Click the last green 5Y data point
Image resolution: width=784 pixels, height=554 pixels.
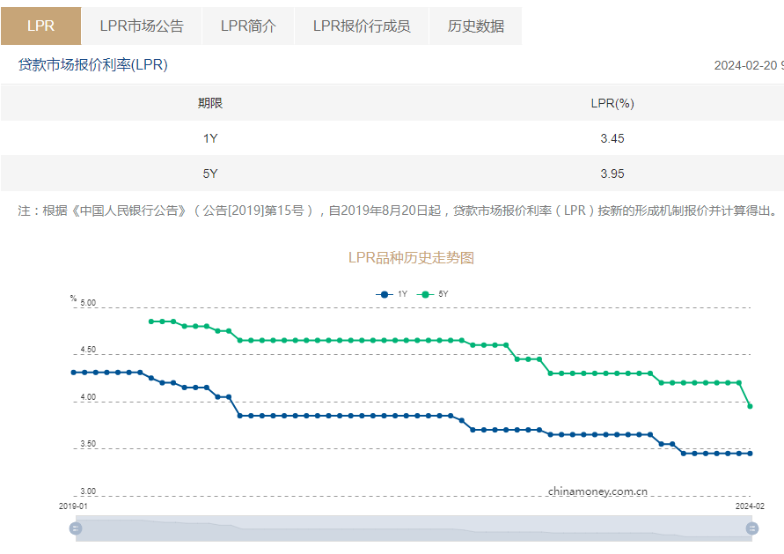click(x=750, y=406)
